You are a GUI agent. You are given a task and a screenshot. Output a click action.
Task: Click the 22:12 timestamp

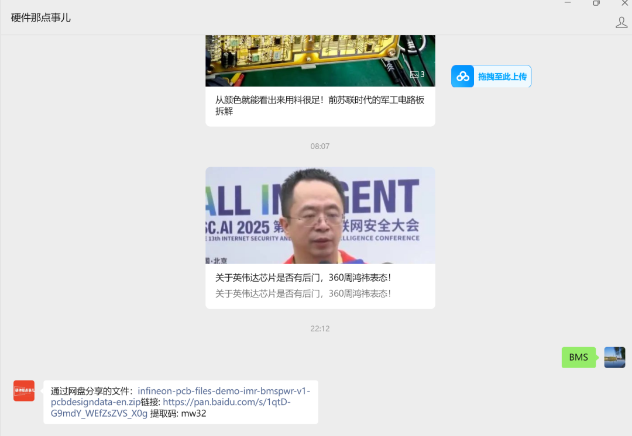click(320, 328)
